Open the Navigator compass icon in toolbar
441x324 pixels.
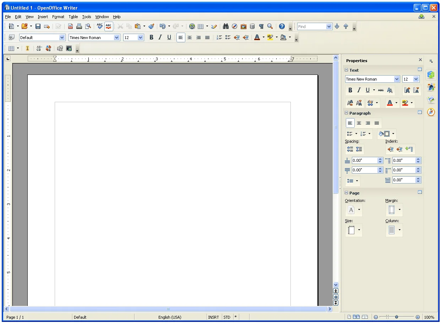click(x=234, y=26)
